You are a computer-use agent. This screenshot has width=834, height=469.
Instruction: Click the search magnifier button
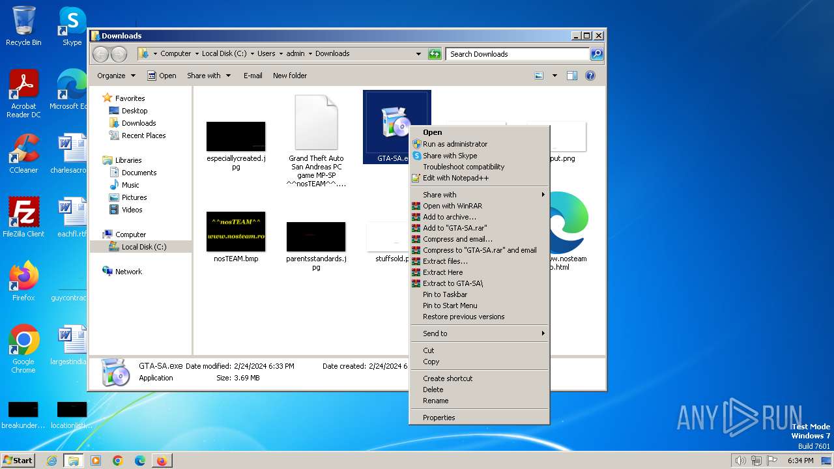(596, 54)
